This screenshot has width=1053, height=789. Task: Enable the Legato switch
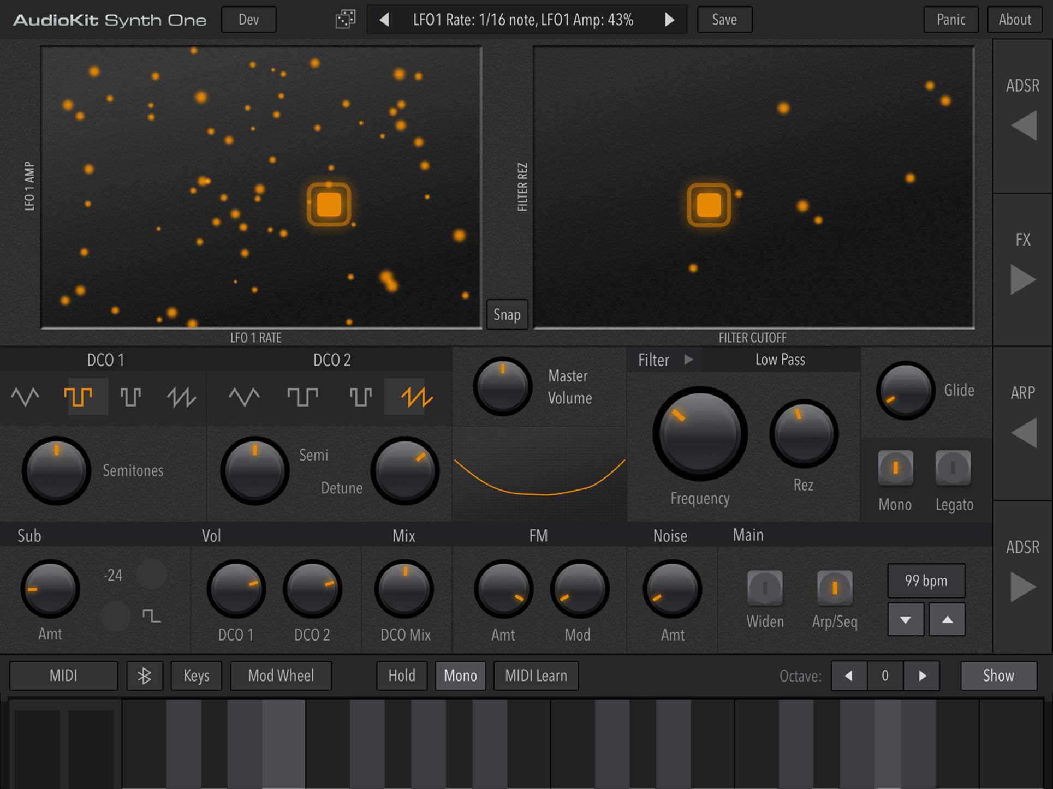click(953, 468)
